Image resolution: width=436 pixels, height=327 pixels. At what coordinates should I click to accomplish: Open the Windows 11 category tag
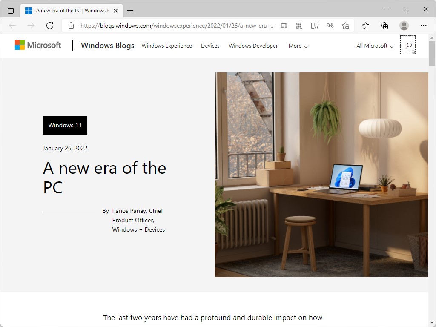pos(65,125)
